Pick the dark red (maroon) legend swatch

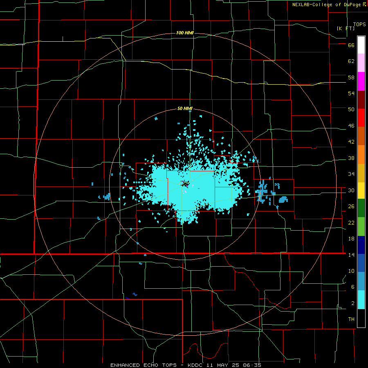click(361, 99)
